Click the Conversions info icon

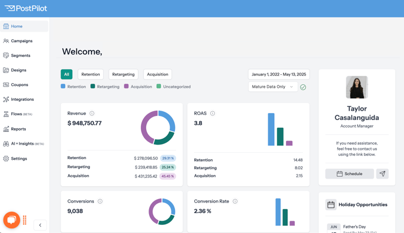pyautogui.click(x=100, y=201)
